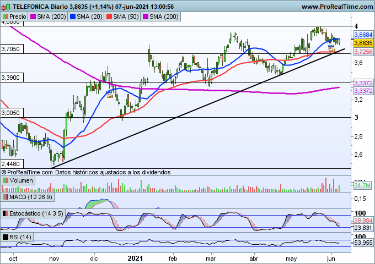The height and width of the screenshot is (264, 375).
Task: Open the Volumen indicator label
Action: click(18, 180)
